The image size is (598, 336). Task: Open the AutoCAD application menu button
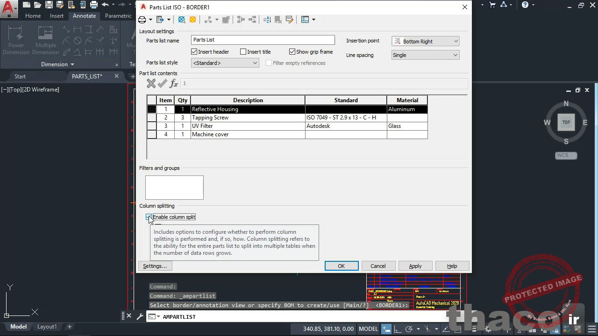pos(9,8)
